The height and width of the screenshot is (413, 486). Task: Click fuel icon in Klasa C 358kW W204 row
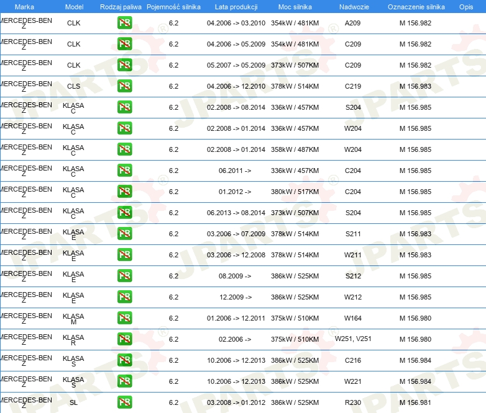124,149
